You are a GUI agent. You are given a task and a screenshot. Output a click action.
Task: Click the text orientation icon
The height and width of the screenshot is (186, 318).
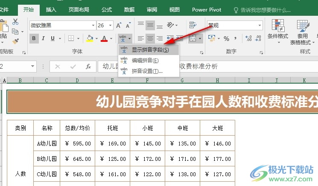pos(170,25)
